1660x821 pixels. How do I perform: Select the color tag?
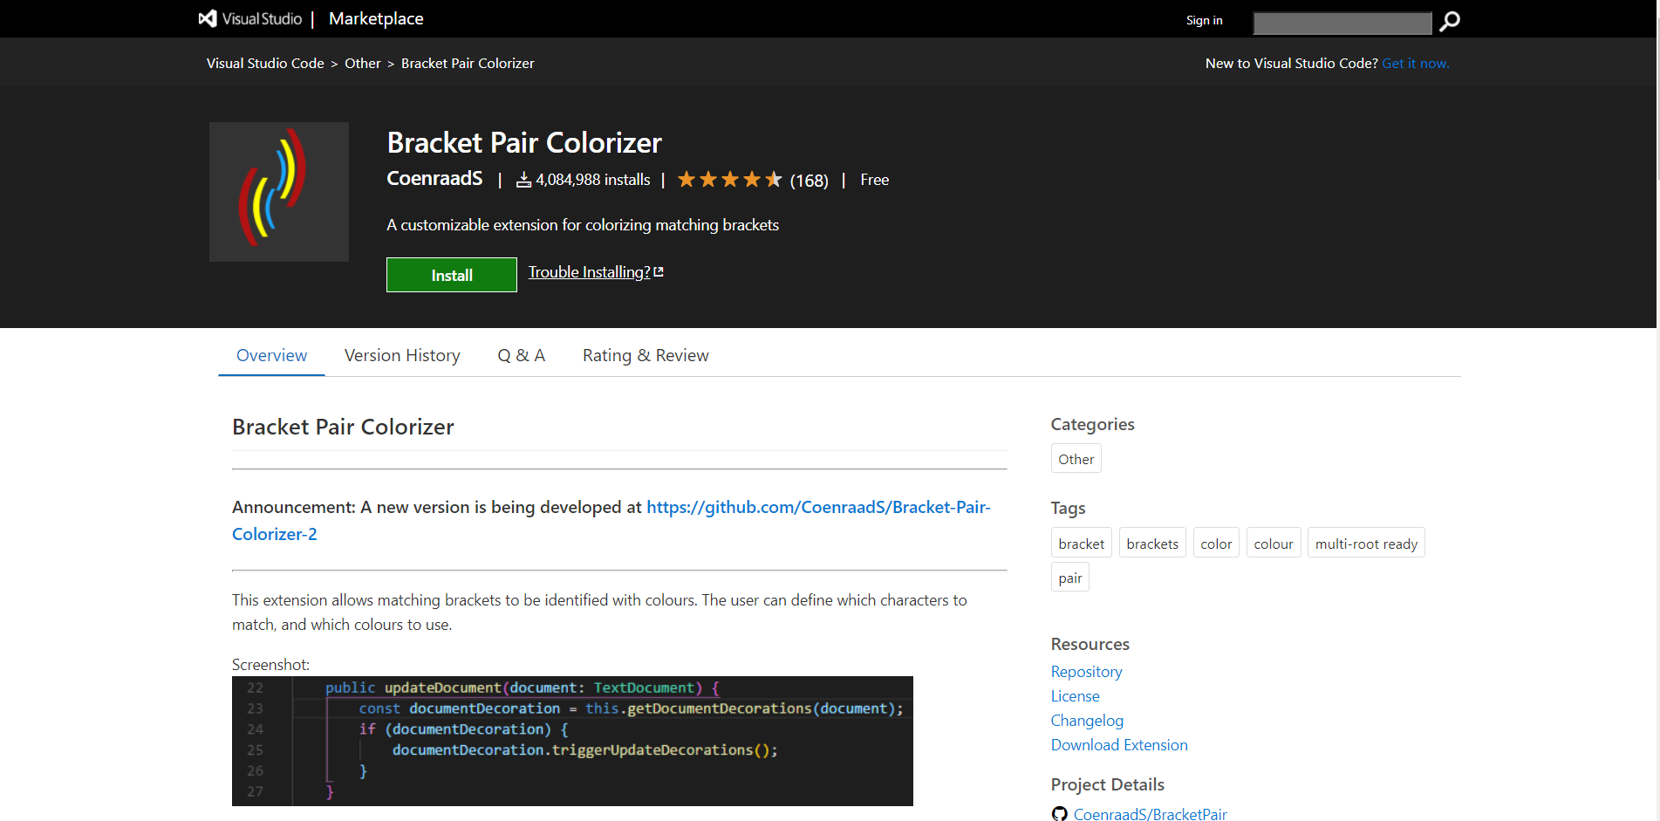pyautogui.click(x=1216, y=544)
